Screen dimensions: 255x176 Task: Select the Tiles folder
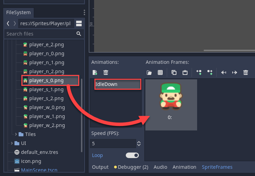click(x=27, y=134)
